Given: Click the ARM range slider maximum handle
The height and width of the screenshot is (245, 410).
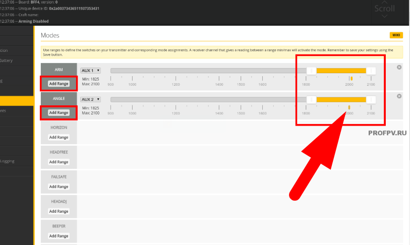Looking at the screenshot, I should (x=371, y=71).
